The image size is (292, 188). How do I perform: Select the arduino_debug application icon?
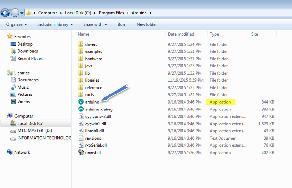81,109
